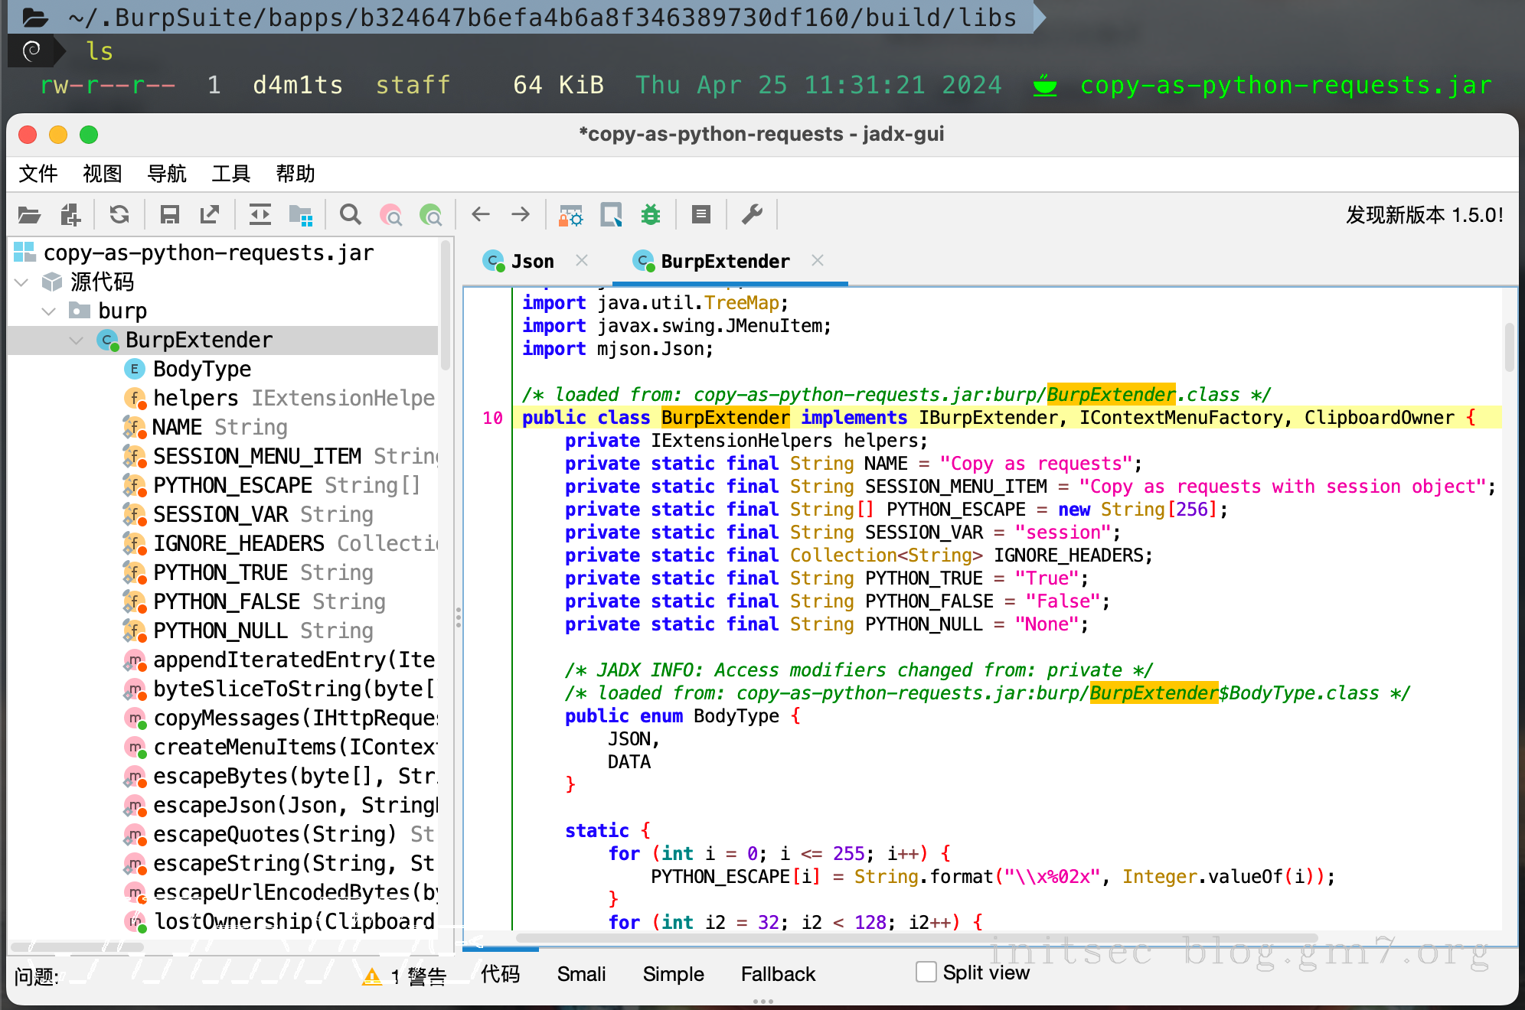Viewport: 1525px width, 1010px height.
Task: Click the reload arrows icon
Action: [119, 215]
